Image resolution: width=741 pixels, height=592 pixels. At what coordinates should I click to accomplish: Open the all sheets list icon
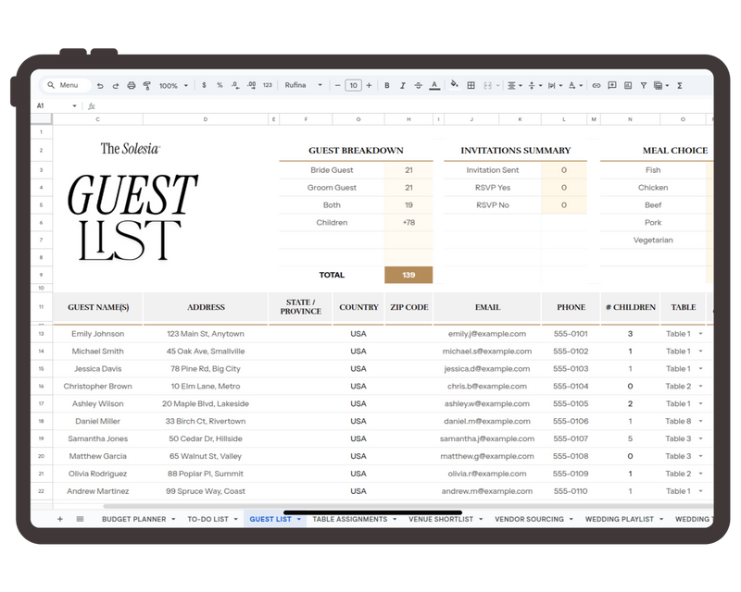(79, 519)
